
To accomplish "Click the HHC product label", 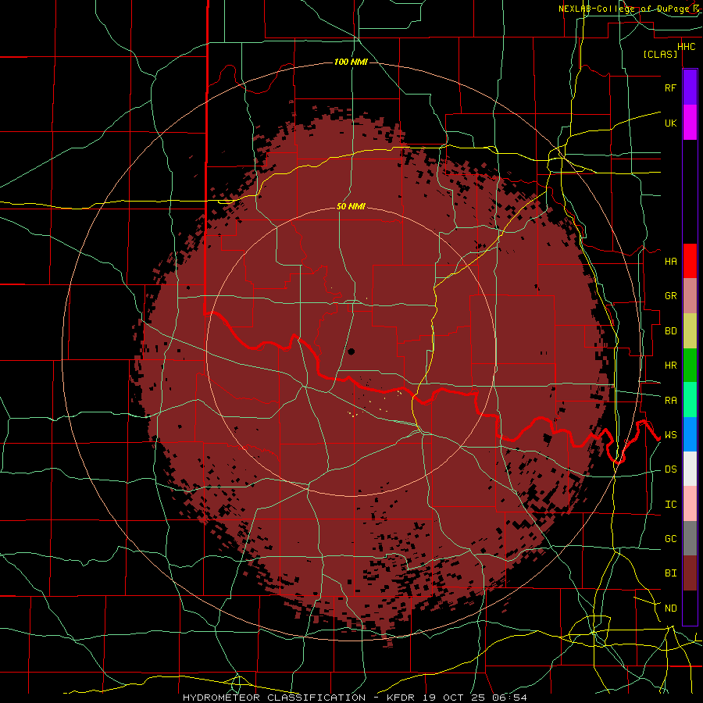I will pos(686,47).
